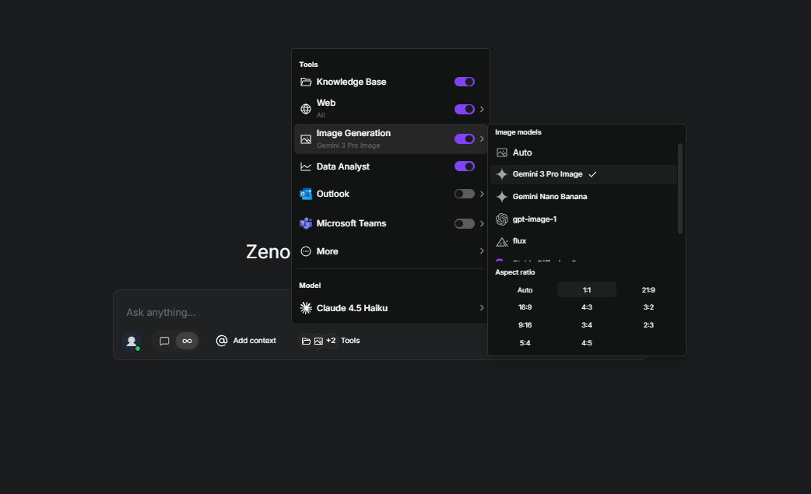Click the Gemini Nano Banana sparkle icon

click(x=502, y=196)
